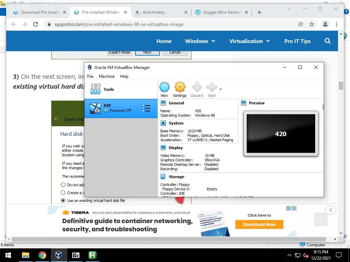The width and height of the screenshot is (350, 262).
Task: Close the AutoHotkey tab
Action: point(186,12)
